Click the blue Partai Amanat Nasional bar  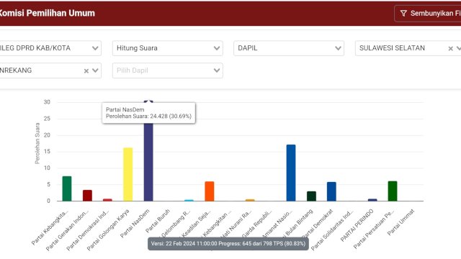(291, 173)
